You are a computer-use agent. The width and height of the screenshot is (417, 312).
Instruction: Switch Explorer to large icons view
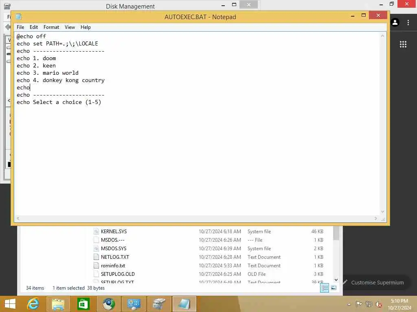(x=334, y=288)
